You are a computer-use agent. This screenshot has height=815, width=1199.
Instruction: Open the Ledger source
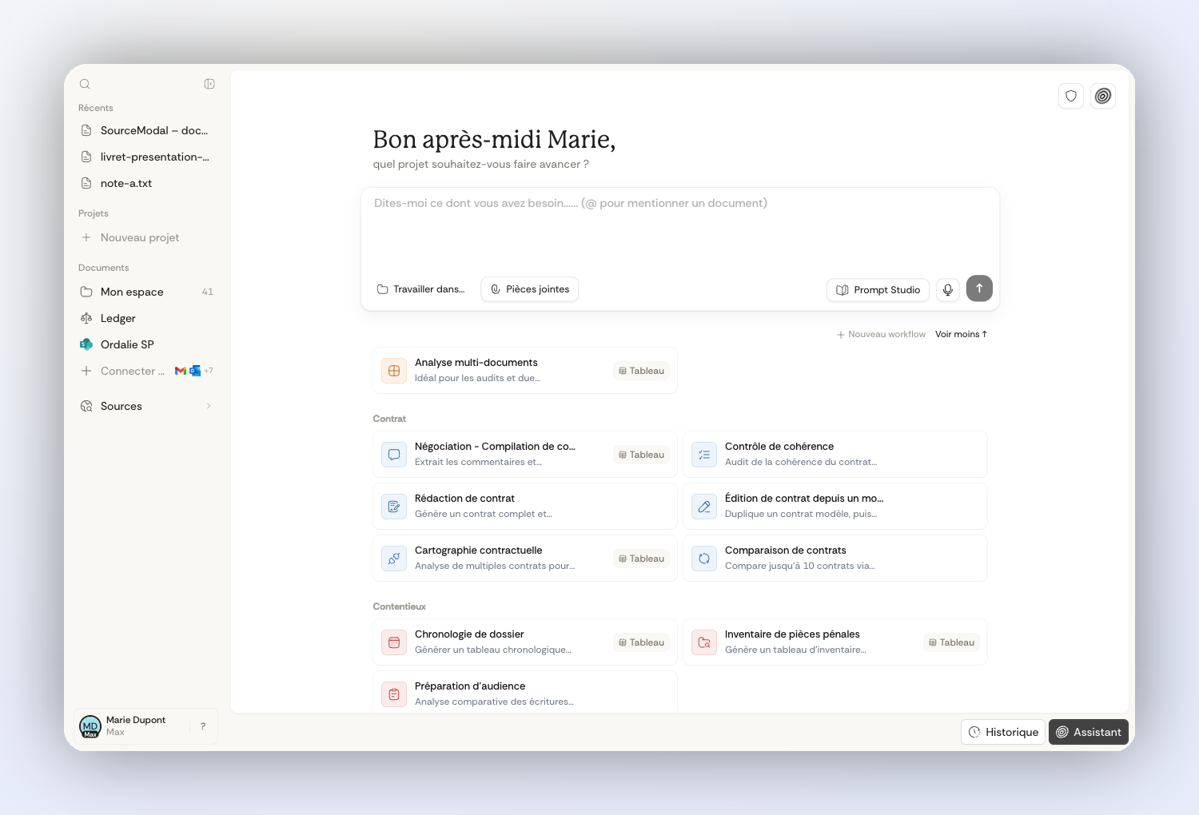click(147, 318)
